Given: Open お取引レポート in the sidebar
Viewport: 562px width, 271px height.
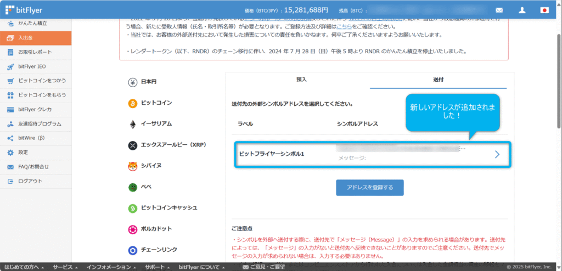Looking at the screenshot, I should 36,52.
